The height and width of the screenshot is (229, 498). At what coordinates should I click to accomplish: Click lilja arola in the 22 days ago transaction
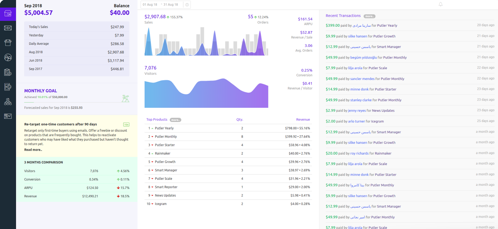pos(355,68)
